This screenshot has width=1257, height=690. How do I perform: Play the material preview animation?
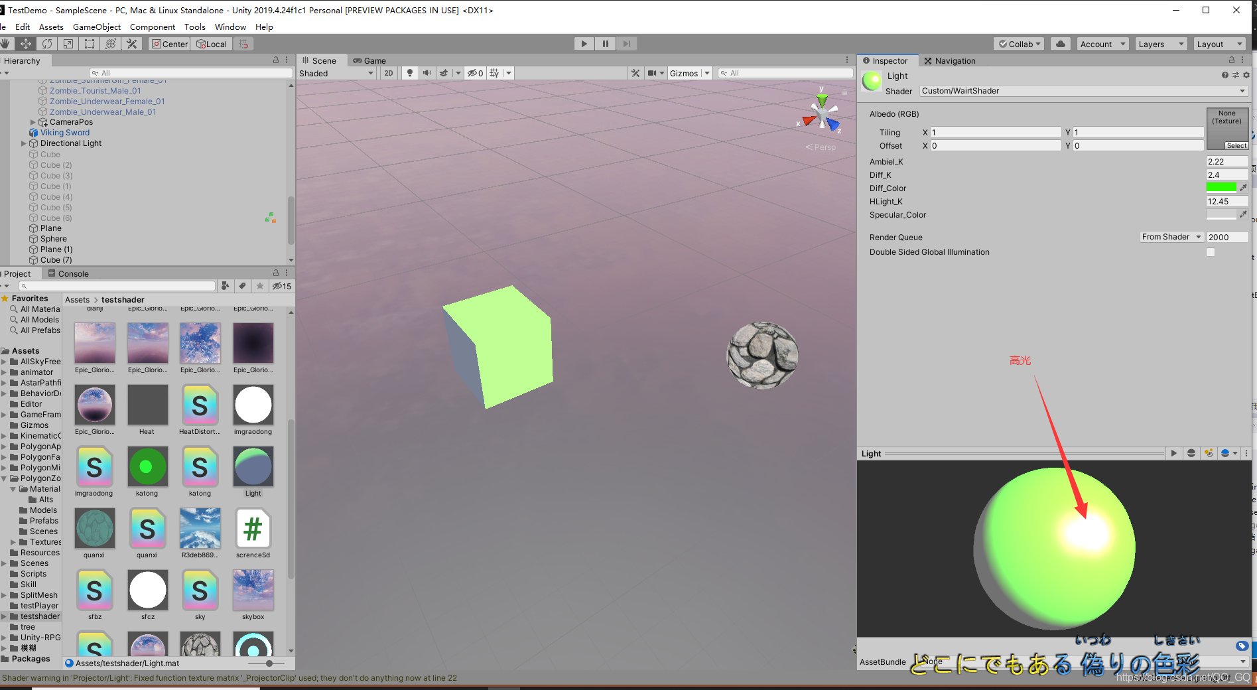1173,453
